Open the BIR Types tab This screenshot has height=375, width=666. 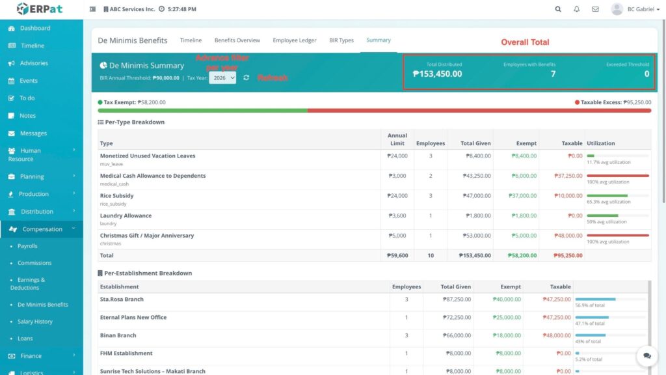coord(341,40)
